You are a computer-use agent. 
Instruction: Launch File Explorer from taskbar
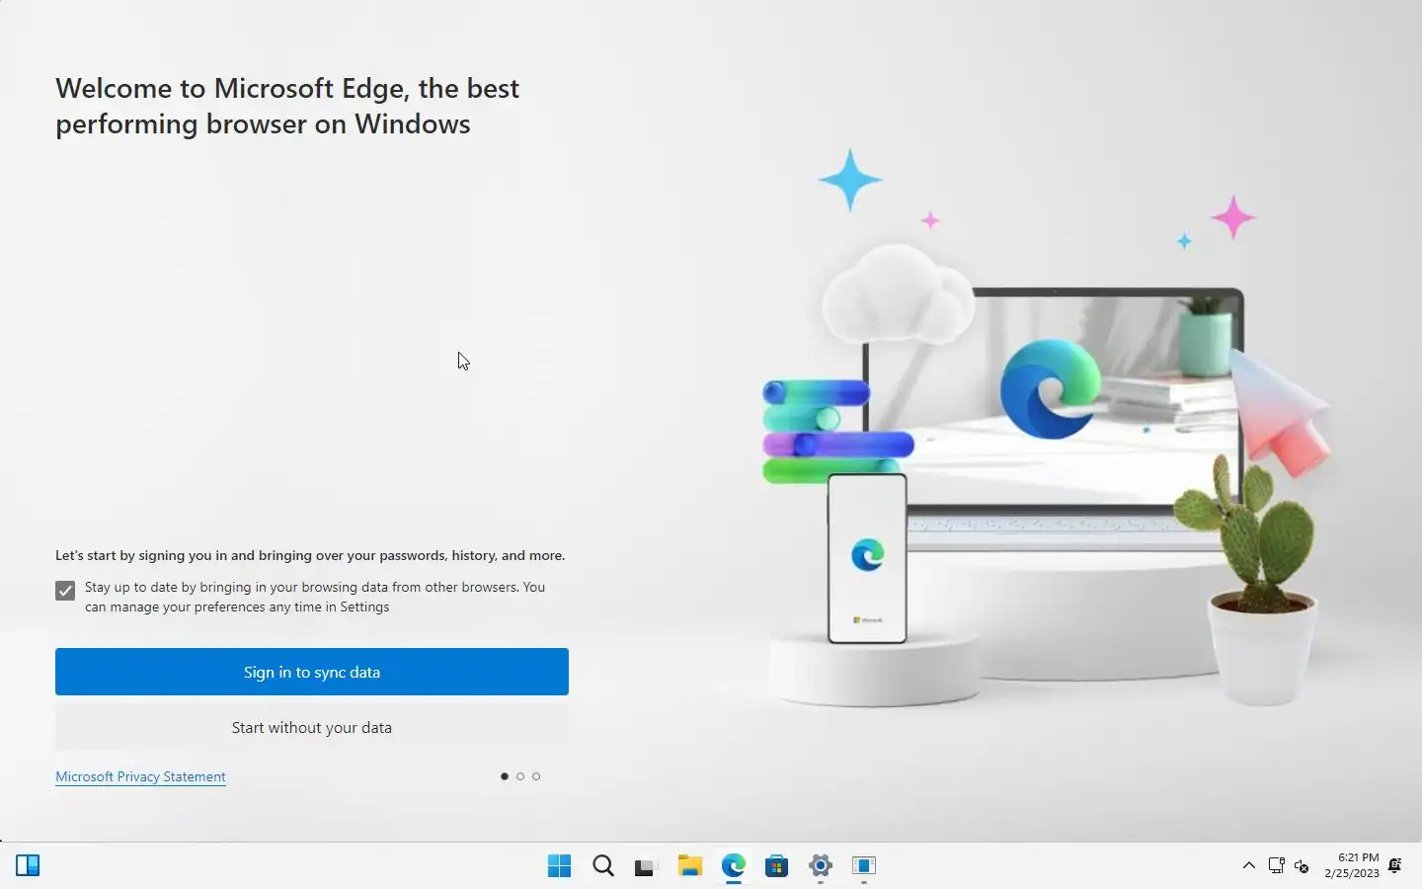689,866
